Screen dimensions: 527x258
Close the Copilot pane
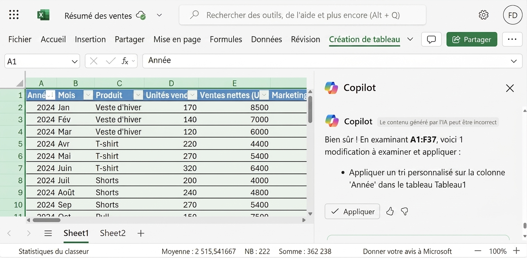tap(510, 88)
